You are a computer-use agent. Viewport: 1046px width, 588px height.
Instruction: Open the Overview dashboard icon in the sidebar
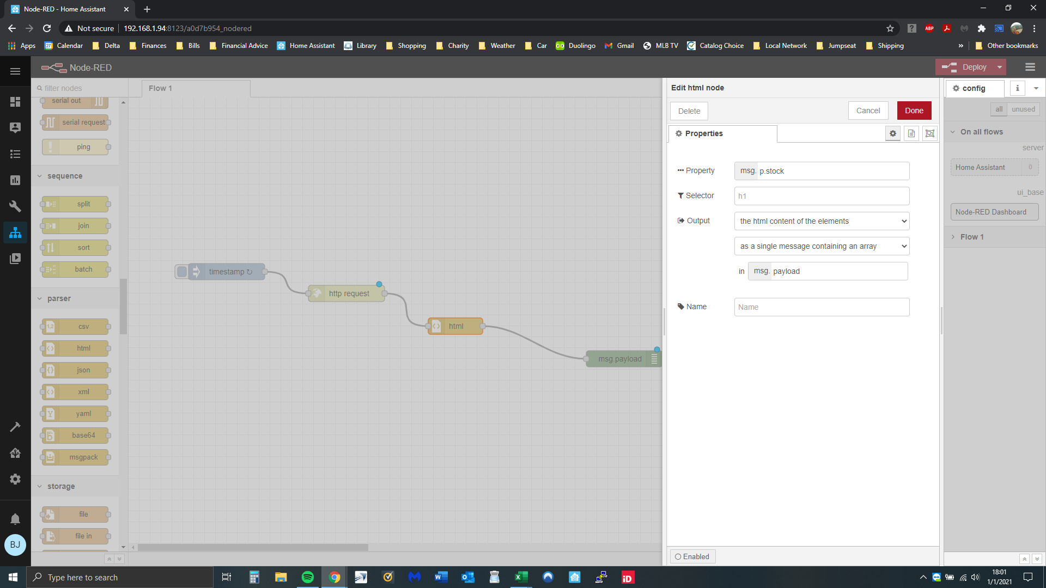click(15, 102)
